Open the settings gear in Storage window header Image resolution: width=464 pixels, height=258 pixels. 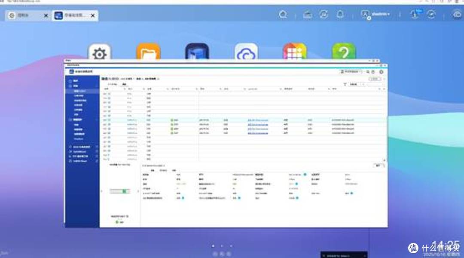point(381,72)
